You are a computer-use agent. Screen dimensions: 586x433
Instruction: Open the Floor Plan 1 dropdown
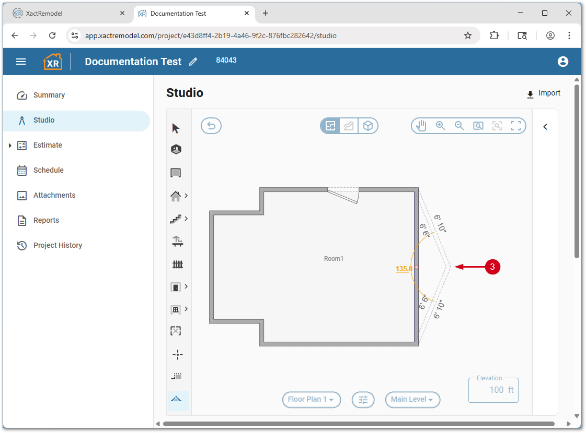[x=311, y=400]
